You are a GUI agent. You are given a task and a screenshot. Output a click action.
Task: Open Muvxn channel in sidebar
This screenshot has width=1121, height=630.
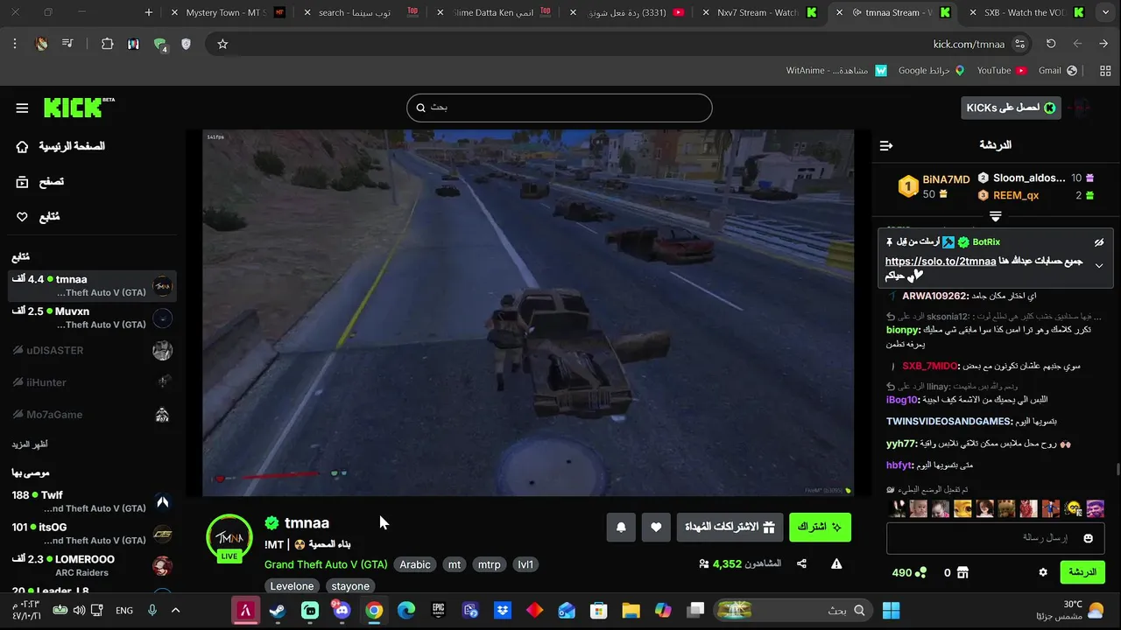(92, 318)
